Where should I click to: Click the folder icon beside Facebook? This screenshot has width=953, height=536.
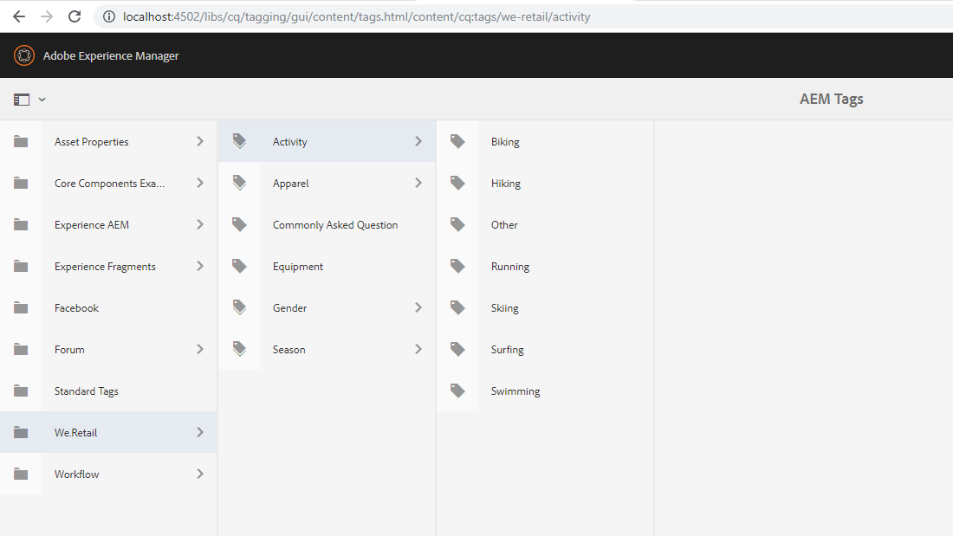[x=21, y=307]
